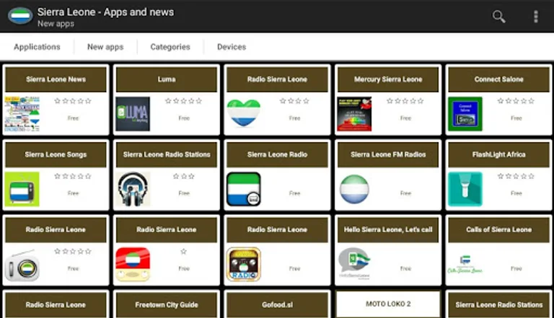
Task: Open the red radio Radio Sierra Leone icon
Action: coord(133,265)
